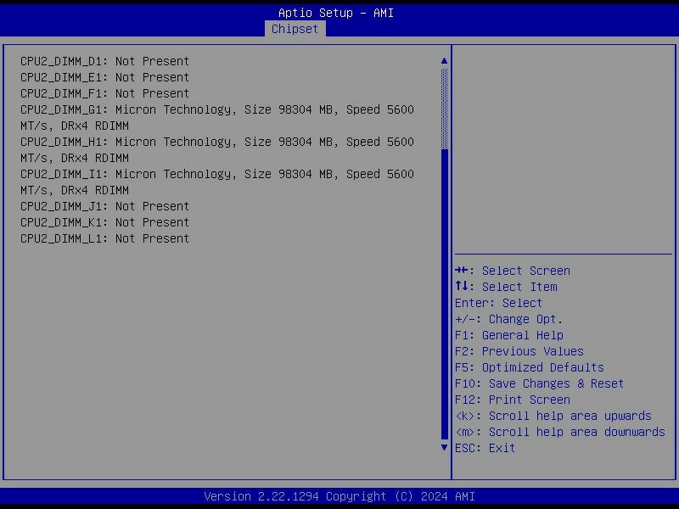
Task: Click the Select Screen arrows hint
Action: (513, 271)
